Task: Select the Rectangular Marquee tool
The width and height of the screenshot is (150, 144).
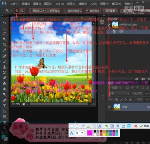Action: (x=5, y=28)
